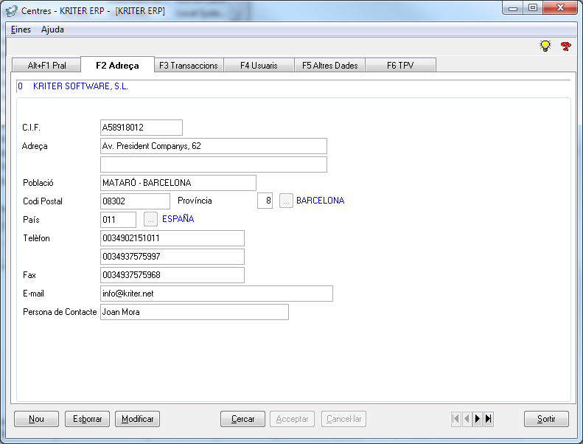Click the Cercar button
Viewport: 583px width, 444px height.
pos(242,419)
